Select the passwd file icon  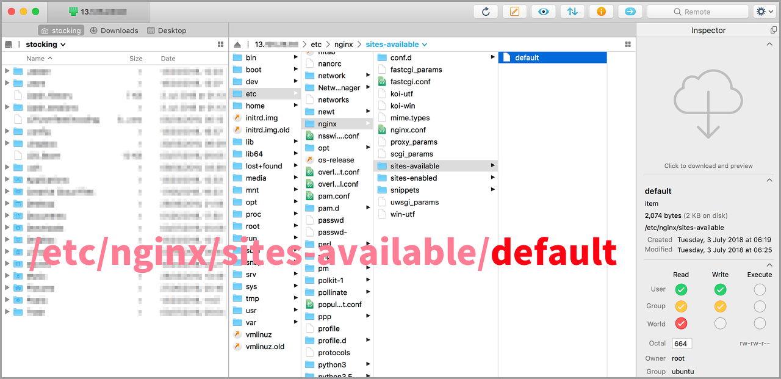(310, 220)
